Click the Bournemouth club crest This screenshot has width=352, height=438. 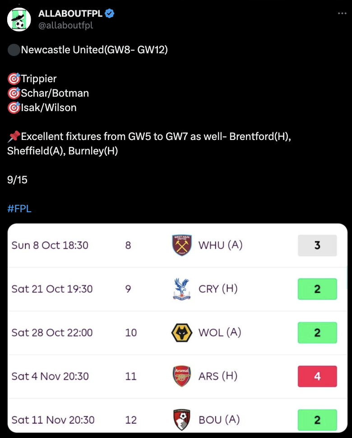(x=182, y=419)
